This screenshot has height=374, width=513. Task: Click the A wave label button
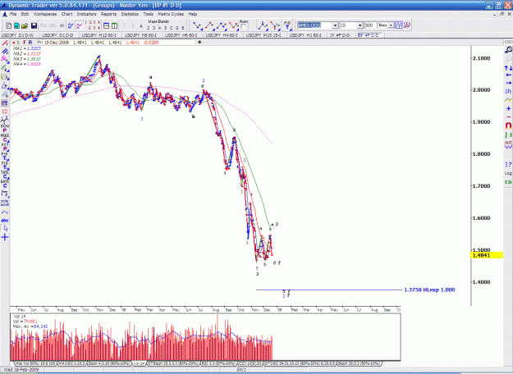[x=141, y=26]
